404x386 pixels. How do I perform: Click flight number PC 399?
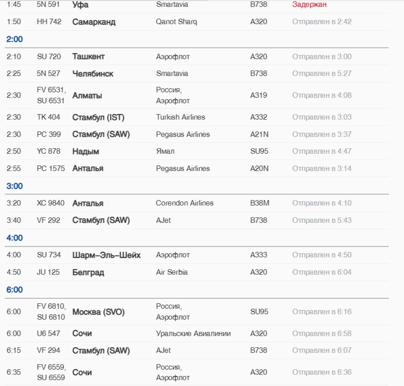[48, 135]
